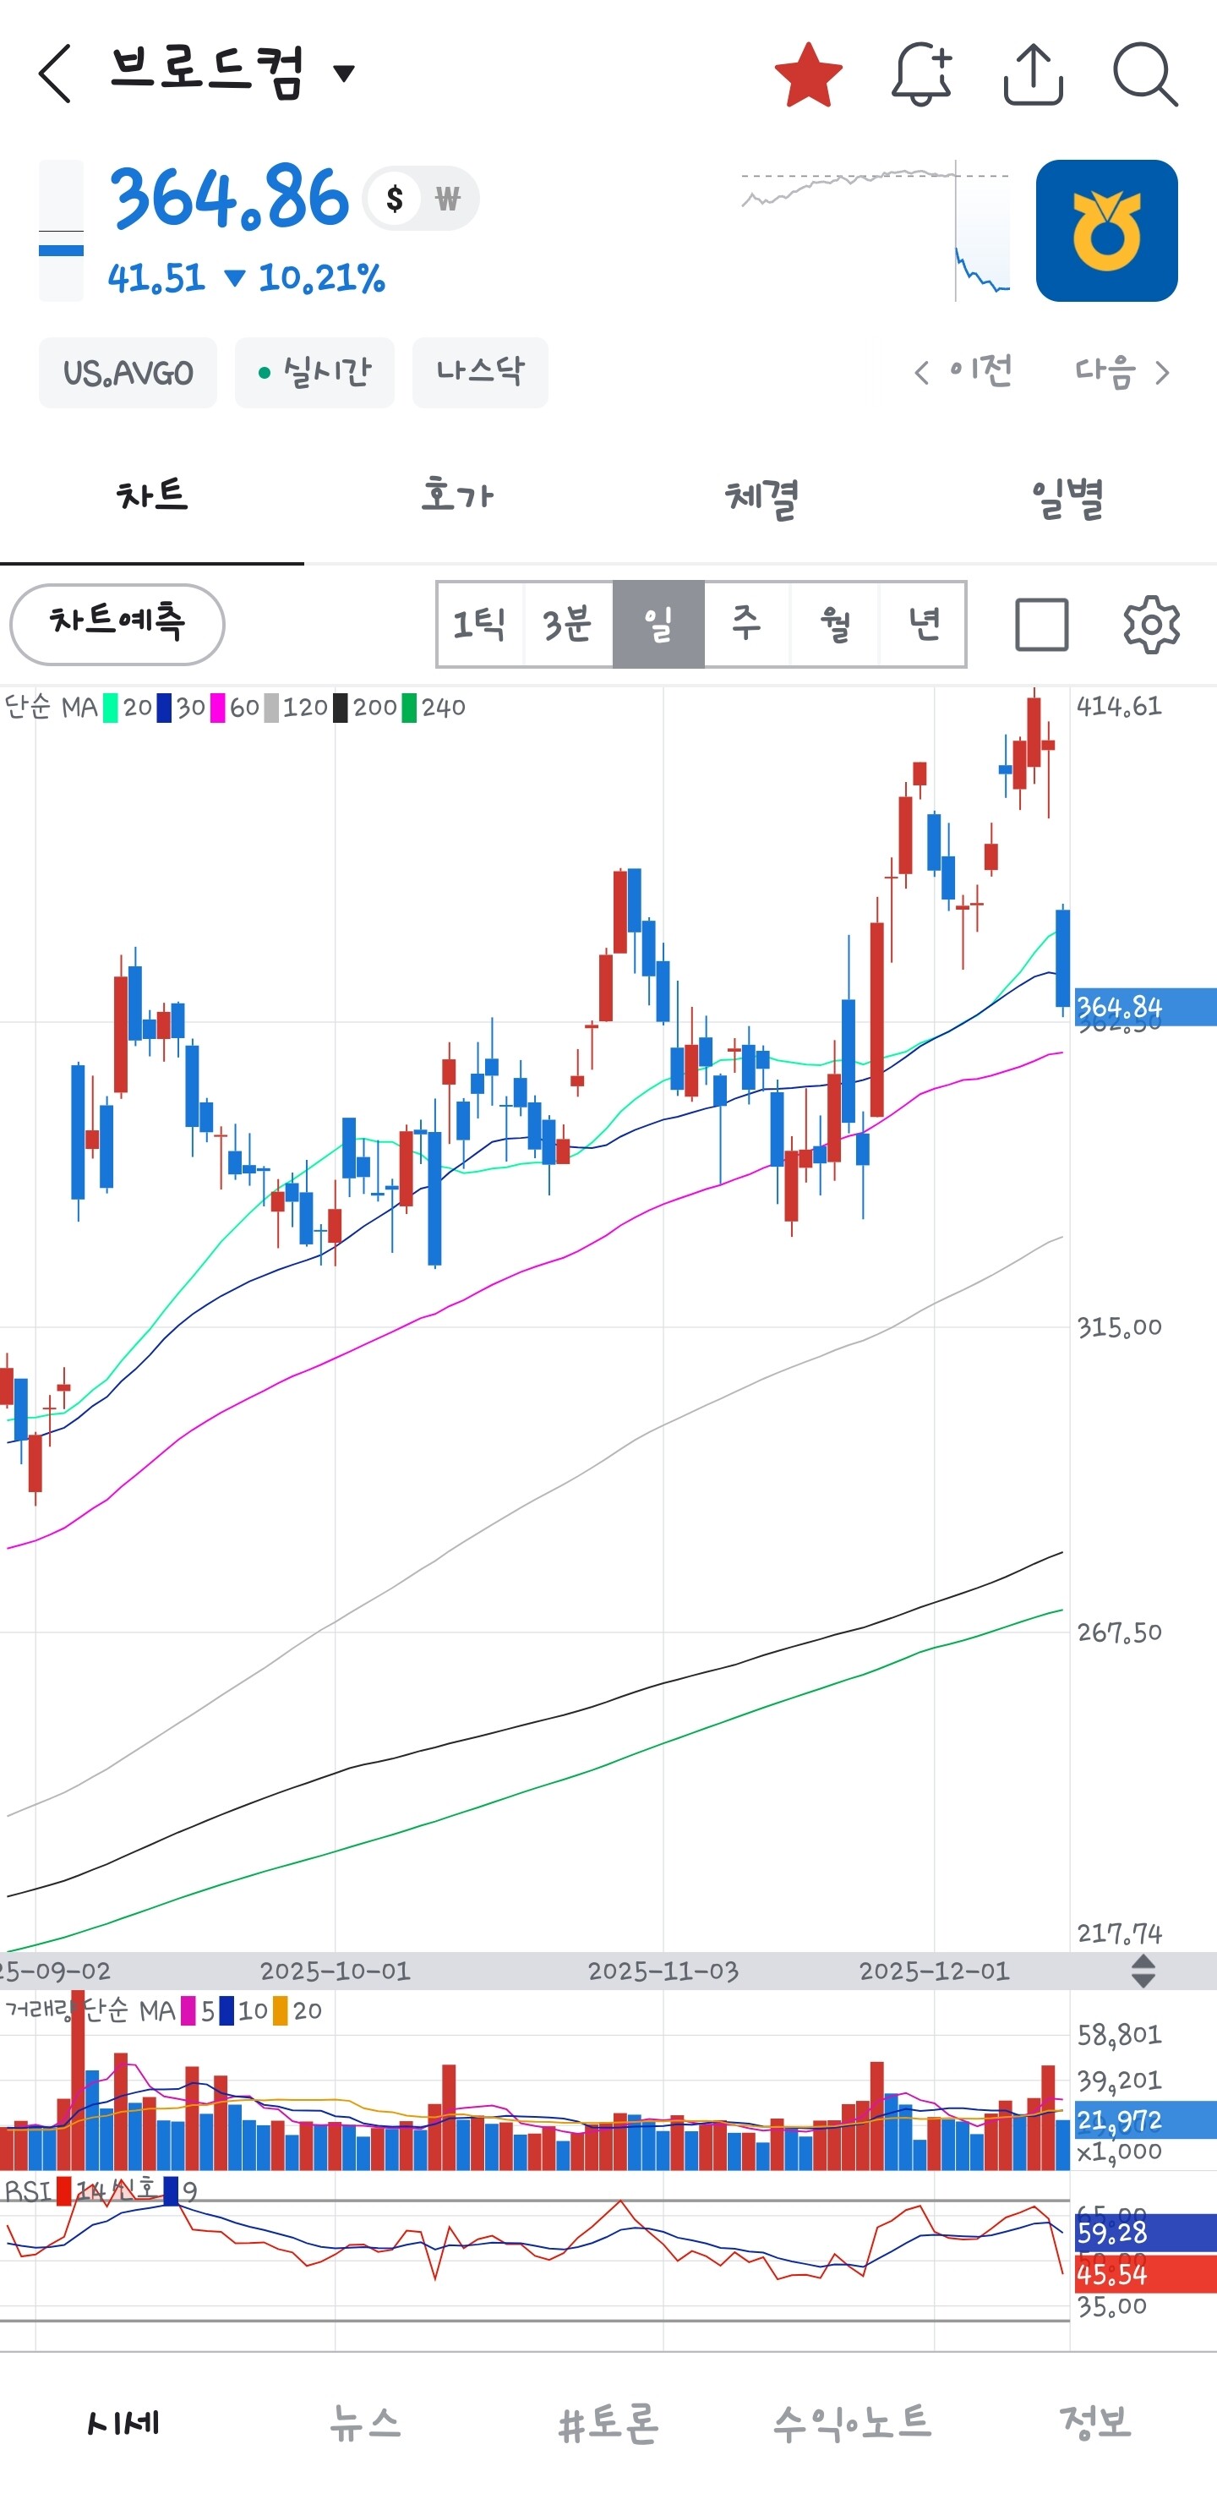Click the volume MA 5 magenta swatch
Screen dimensions: 1217x2499
click(x=188, y=2011)
